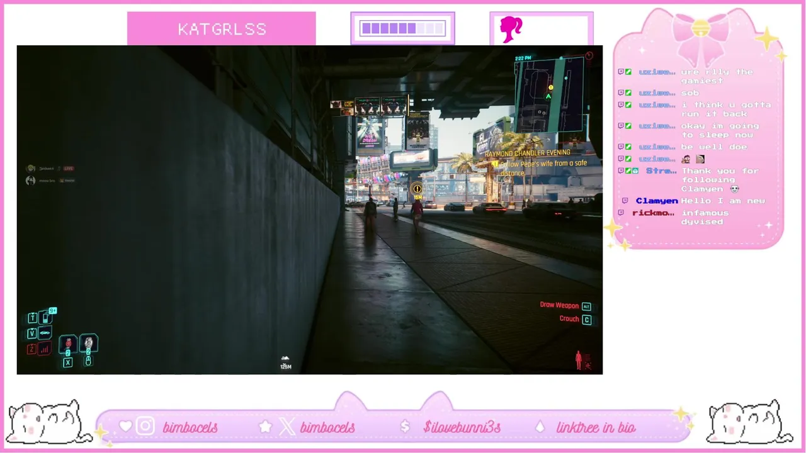The width and height of the screenshot is (806, 453).
Task: Click the chat message 'okay im going to sleep now'
Action: tap(720, 130)
